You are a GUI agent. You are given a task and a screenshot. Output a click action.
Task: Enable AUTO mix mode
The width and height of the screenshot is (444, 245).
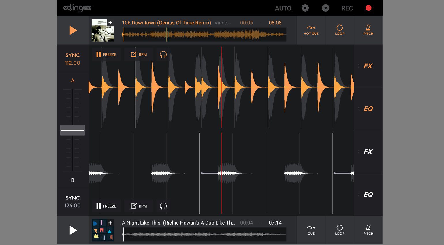pos(283,8)
